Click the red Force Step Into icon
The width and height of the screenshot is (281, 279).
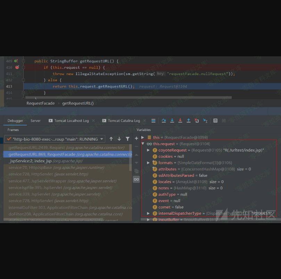(180, 121)
